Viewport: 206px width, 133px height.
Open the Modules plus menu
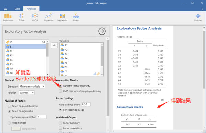(x=198, y=17)
